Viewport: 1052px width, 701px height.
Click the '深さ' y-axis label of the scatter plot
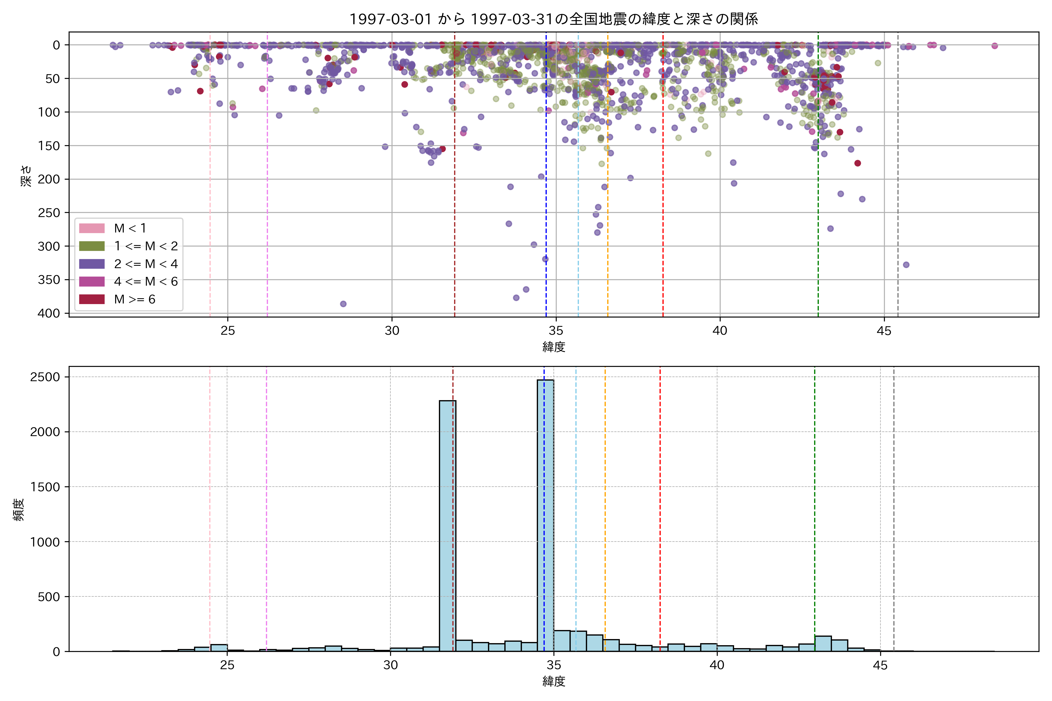click(26, 176)
